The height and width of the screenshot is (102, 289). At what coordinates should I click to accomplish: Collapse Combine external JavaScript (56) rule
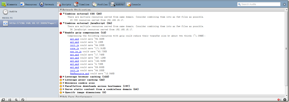(64, 23)
